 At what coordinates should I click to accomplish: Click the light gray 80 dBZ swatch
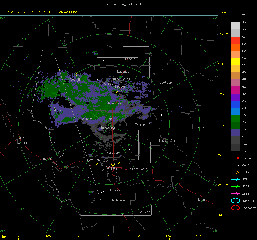(235, 26)
